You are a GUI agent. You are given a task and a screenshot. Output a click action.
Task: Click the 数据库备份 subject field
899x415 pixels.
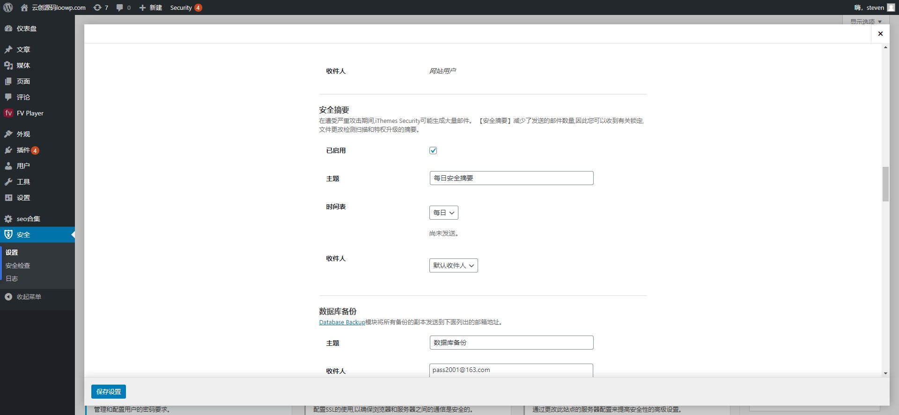click(x=511, y=343)
